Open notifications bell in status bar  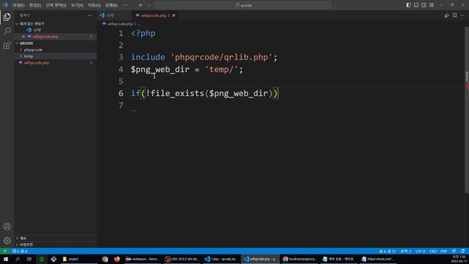462,251
